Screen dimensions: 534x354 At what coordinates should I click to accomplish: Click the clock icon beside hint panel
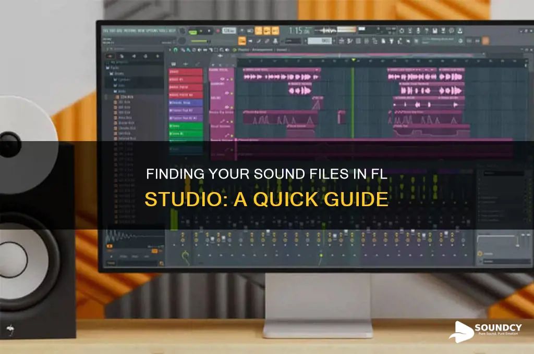(x=460, y=41)
